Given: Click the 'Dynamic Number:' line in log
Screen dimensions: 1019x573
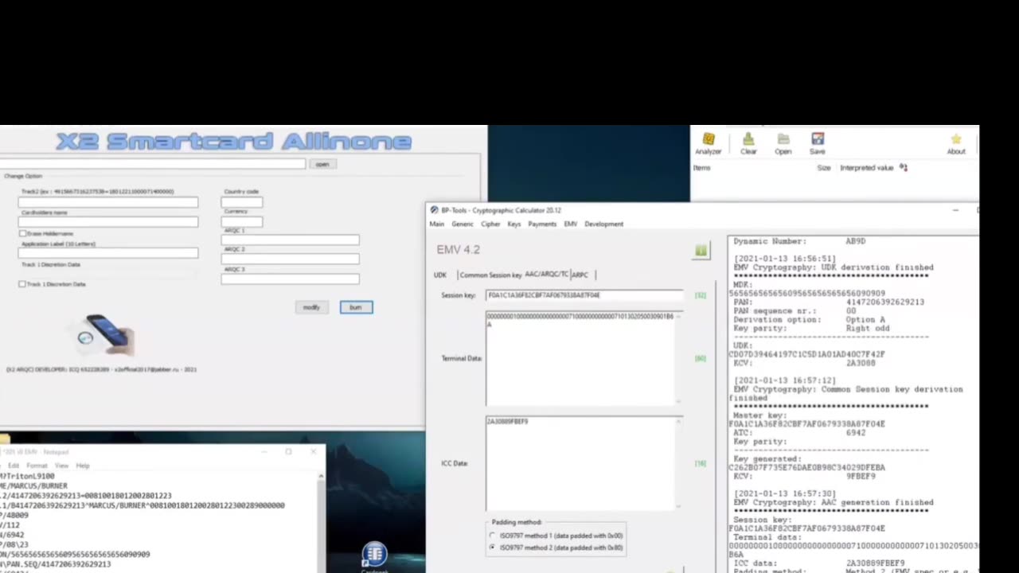Looking at the screenshot, I should pos(799,241).
